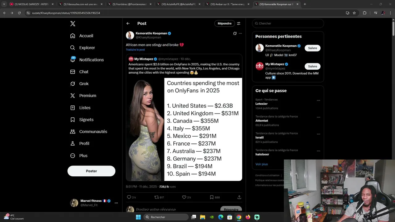Click Traduire le post link
The image size is (395, 222).
tap(135, 50)
